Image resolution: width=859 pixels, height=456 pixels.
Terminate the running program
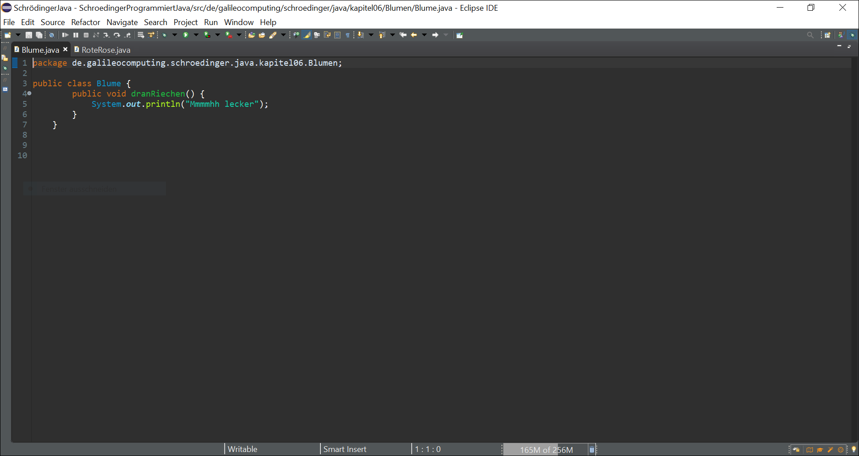(x=86, y=35)
